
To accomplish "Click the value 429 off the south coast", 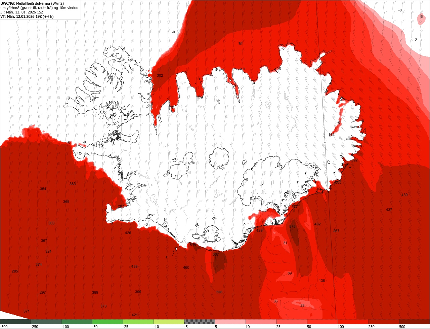I will [259, 230].
